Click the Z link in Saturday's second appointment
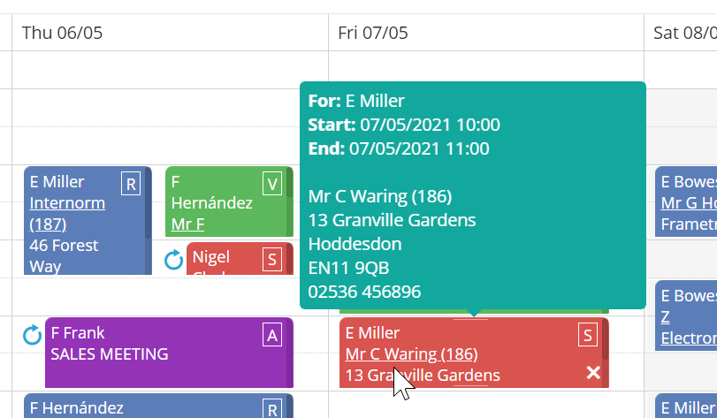This screenshot has height=418, width=717. click(x=665, y=316)
